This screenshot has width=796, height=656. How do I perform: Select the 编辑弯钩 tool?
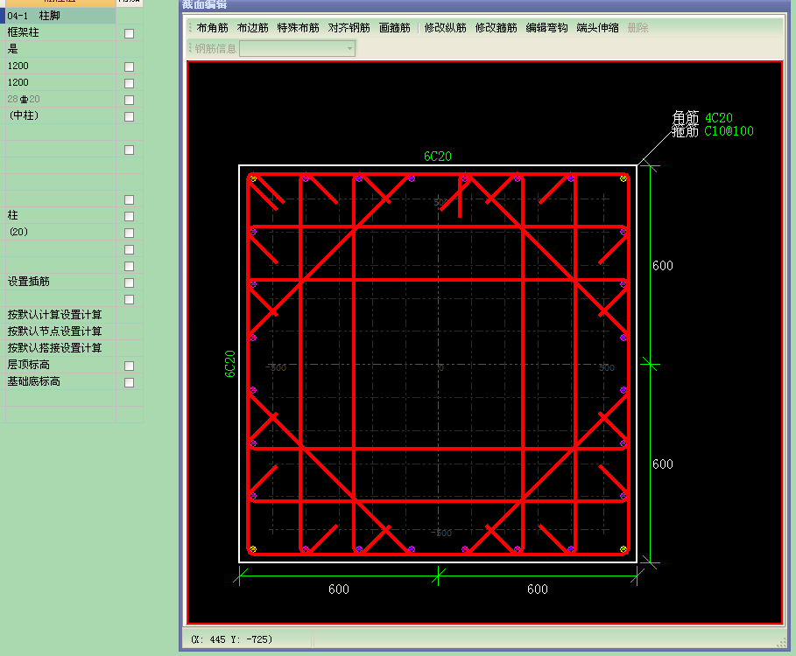point(546,28)
